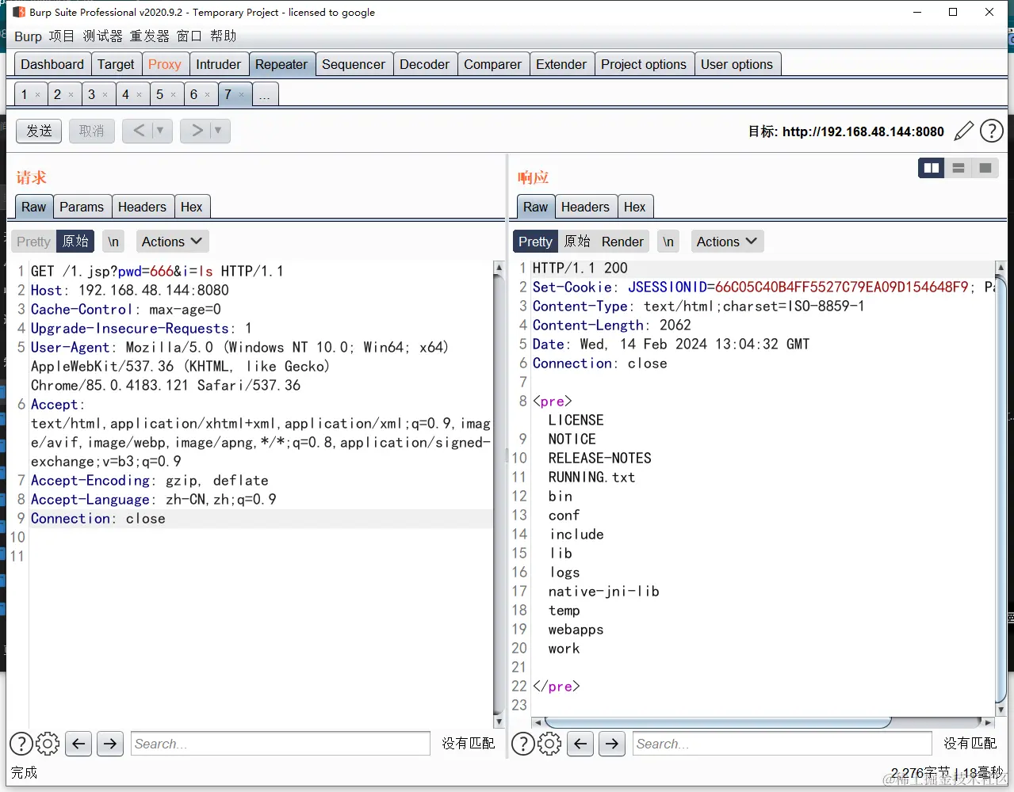Close Repeater tab 7

tap(241, 95)
